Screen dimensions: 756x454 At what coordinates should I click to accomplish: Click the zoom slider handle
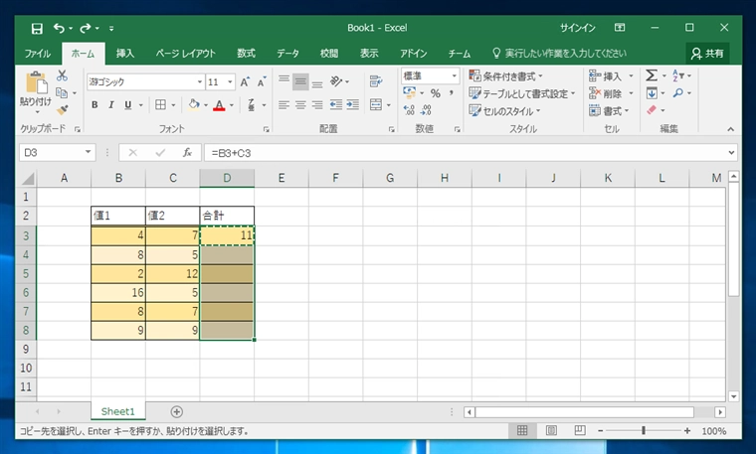click(644, 430)
